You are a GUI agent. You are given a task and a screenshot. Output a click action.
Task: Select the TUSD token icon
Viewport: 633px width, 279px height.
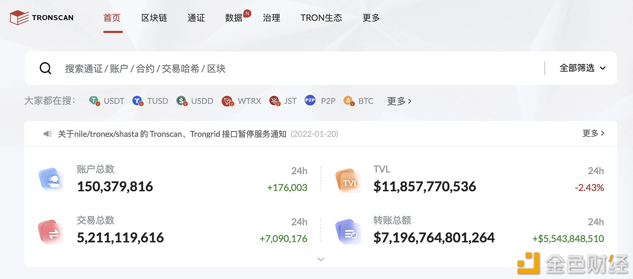click(138, 101)
